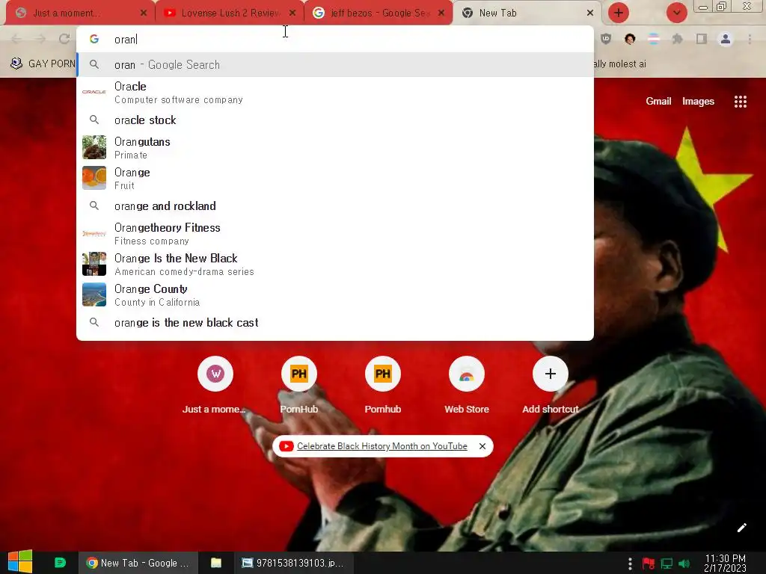Click the back navigation arrow
Viewport: 766px width, 574px height.
click(16, 39)
